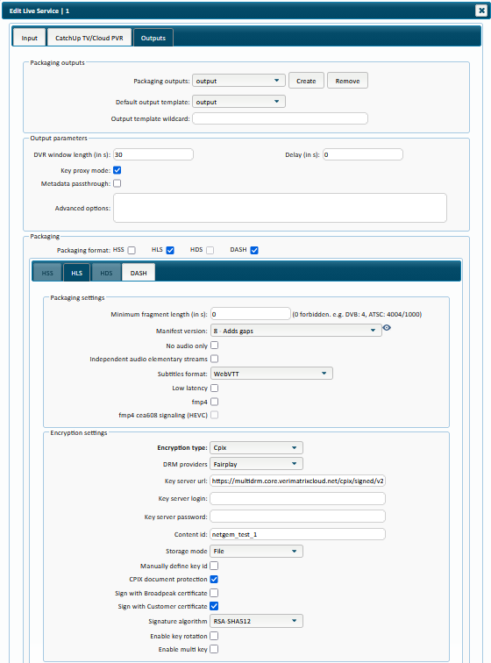
Task: Disable CPIX document protection checkbox
Action: 214,580
